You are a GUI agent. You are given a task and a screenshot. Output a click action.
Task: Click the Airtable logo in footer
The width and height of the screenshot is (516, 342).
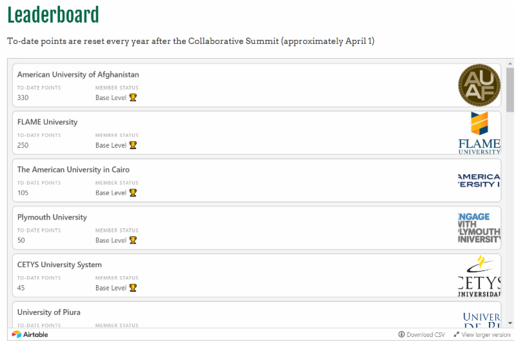point(30,334)
